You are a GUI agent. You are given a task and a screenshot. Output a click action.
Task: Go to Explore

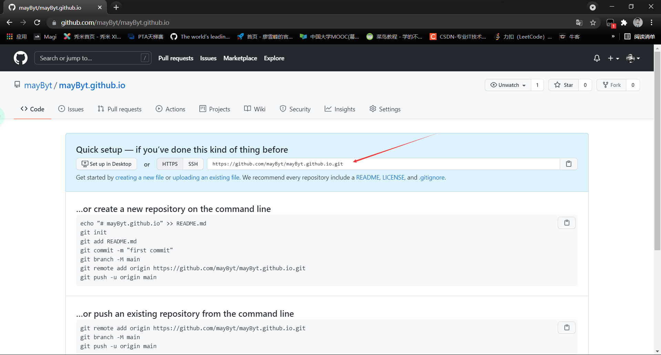tap(274, 58)
